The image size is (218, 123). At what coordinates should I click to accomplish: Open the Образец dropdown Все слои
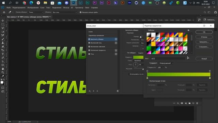click(x=65, y=12)
